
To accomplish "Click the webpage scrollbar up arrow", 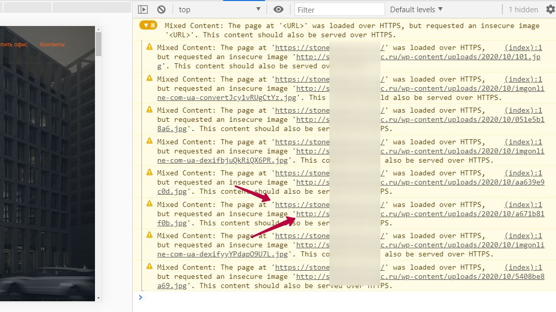I will (x=99, y=29).
